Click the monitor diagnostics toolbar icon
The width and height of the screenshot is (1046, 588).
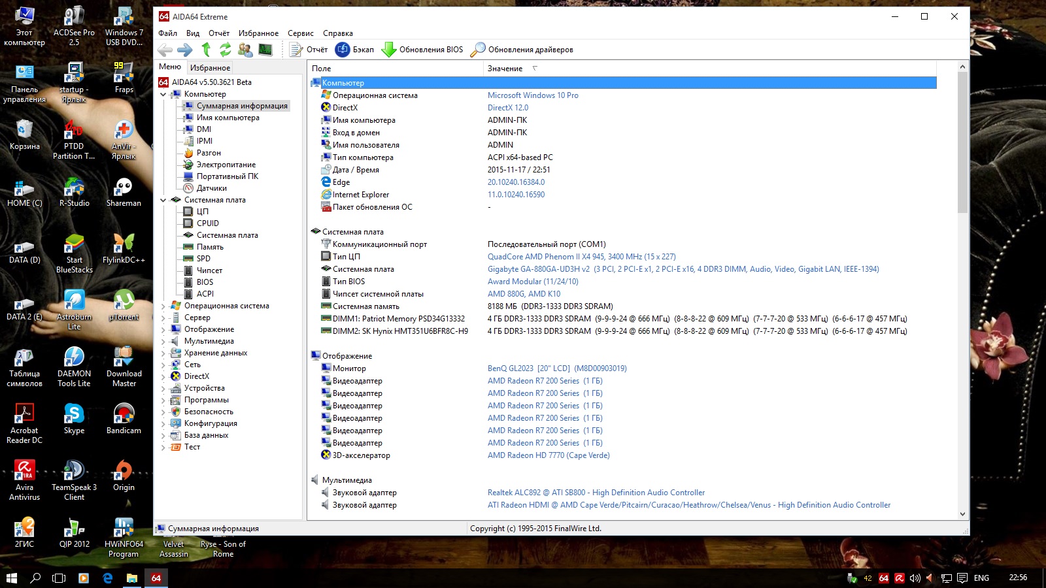[265, 50]
